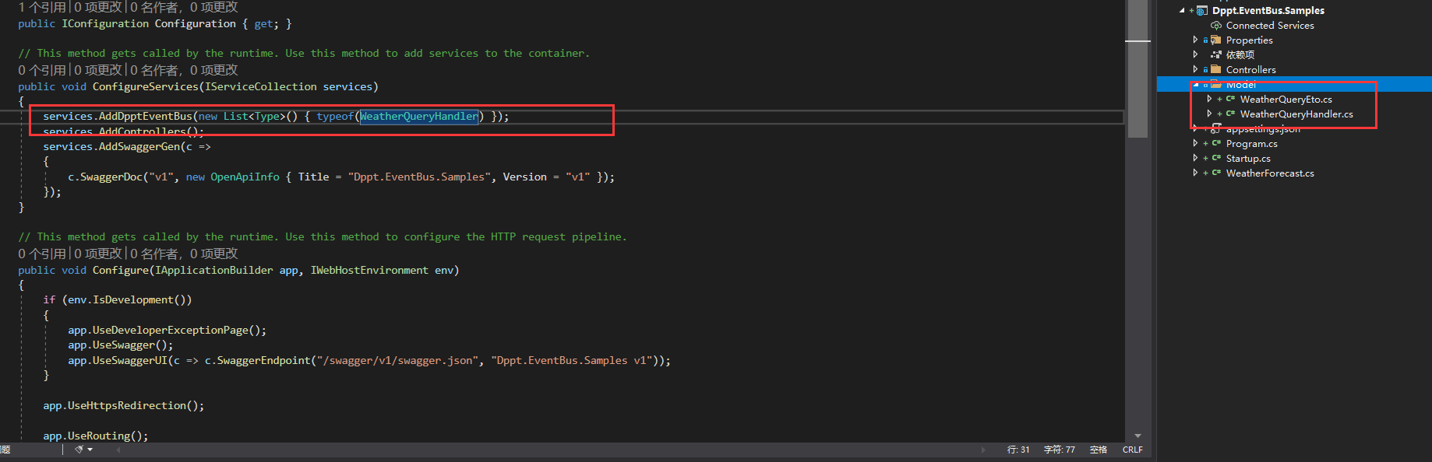Click the 空格 indentation indicator in status bar
This screenshot has height=462, width=1432.
click(x=1098, y=450)
